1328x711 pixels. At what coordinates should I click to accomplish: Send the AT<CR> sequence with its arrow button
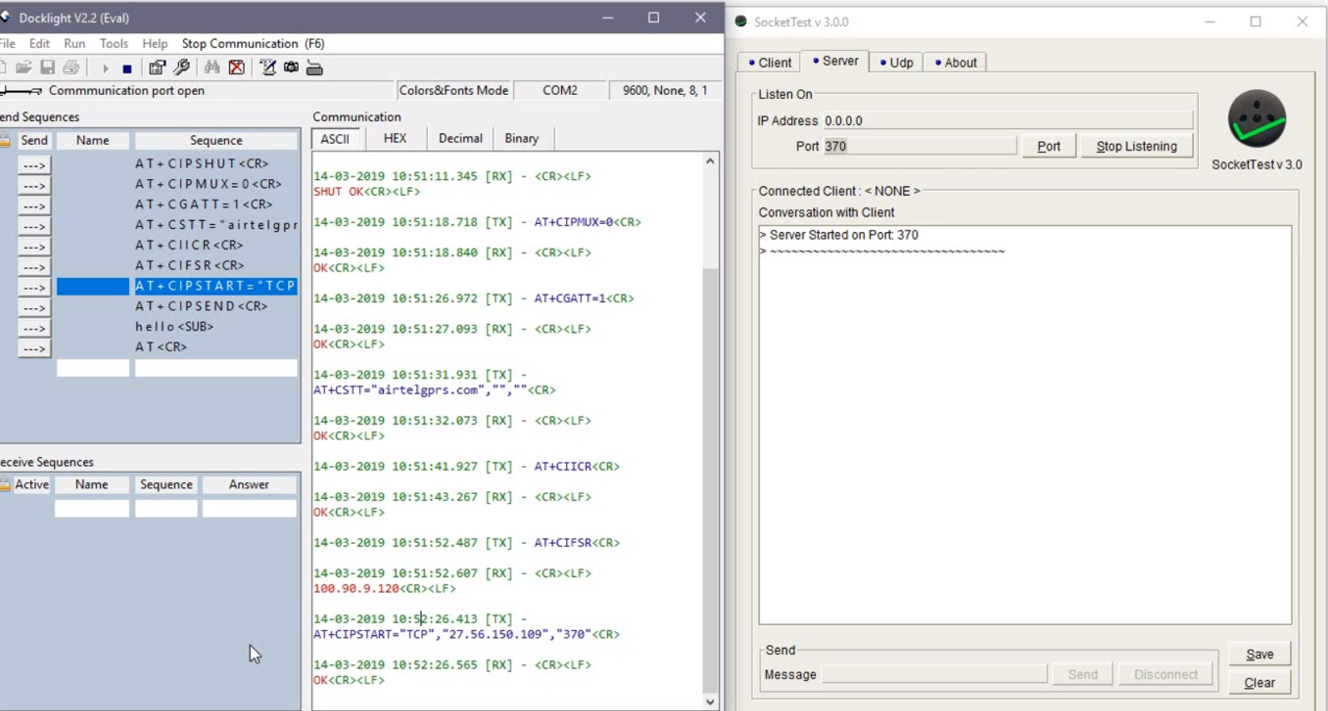point(34,348)
